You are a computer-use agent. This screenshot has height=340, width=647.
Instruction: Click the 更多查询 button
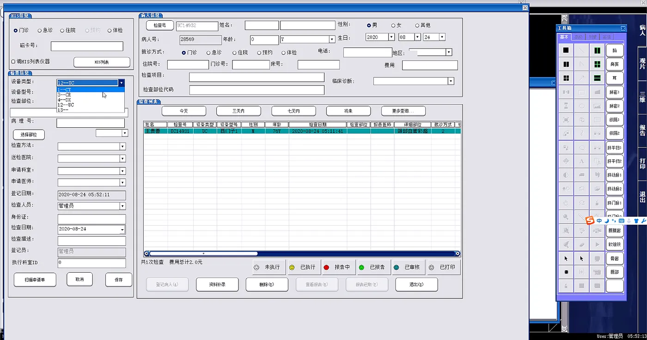tap(403, 111)
